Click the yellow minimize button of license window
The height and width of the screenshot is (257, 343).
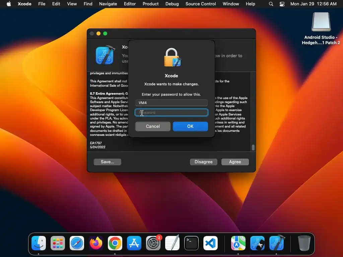click(x=98, y=33)
